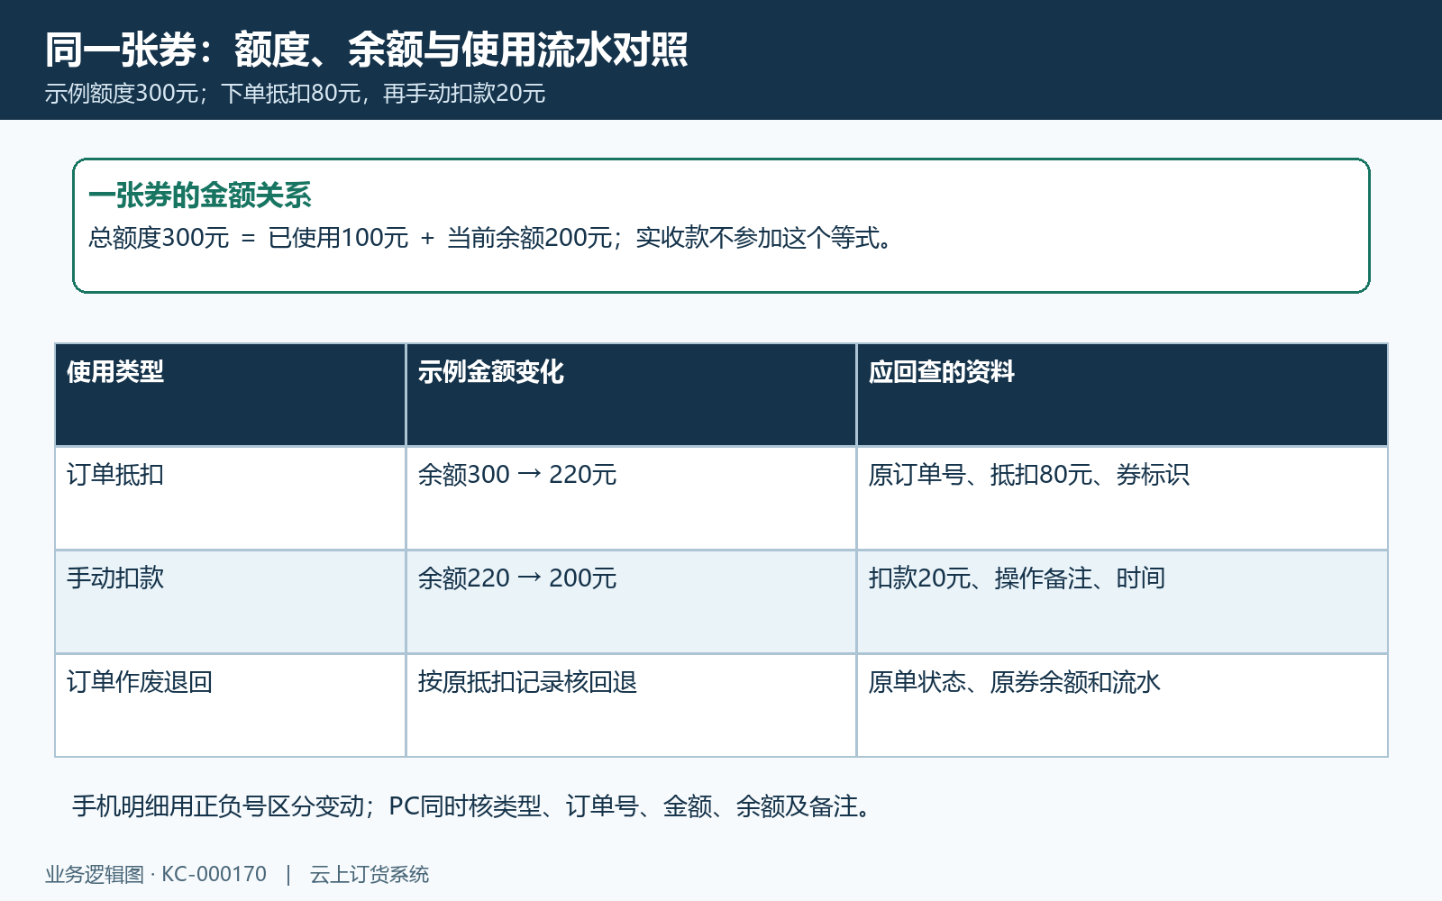Image resolution: width=1442 pixels, height=901 pixels.
Task: Click the formula line 总额度300元 = 已使用100元
Action: click(249, 238)
